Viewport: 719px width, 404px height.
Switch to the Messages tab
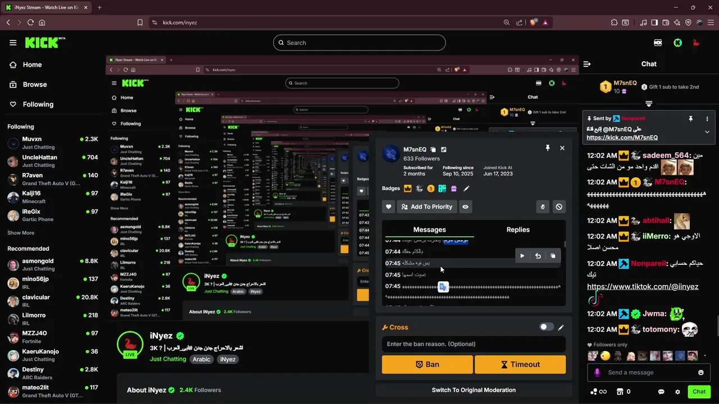(x=430, y=229)
